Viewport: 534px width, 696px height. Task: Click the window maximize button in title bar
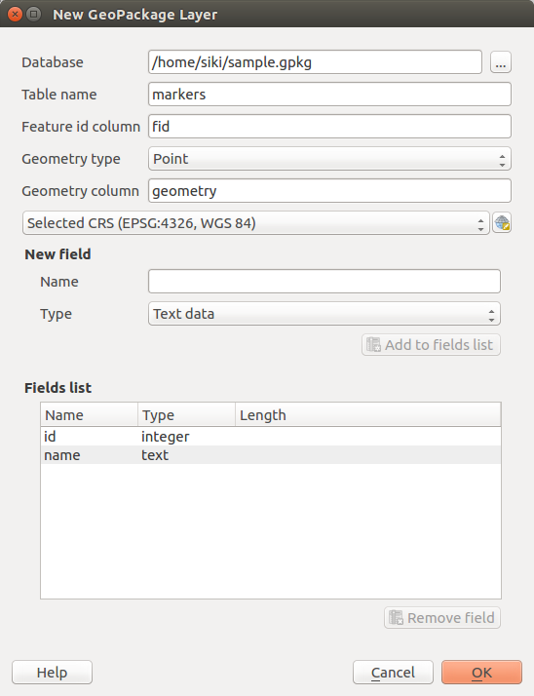(34, 15)
